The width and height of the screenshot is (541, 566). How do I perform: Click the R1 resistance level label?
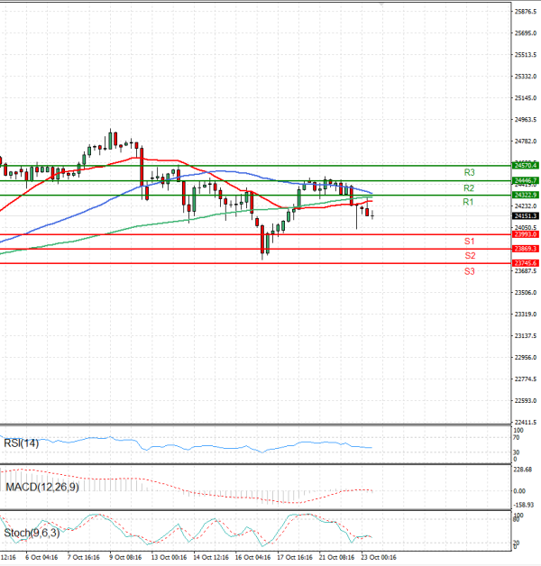[x=469, y=203]
